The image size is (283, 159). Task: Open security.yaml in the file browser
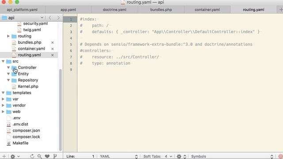coord(35,23)
